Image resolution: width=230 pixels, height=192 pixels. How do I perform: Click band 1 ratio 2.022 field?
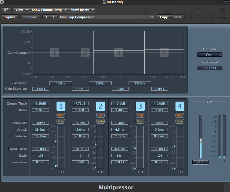[x=40, y=110]
